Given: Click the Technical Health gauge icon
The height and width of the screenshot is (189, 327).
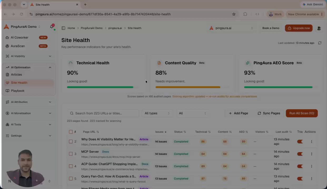Looking at the screenshot, I should click(71, 63).
